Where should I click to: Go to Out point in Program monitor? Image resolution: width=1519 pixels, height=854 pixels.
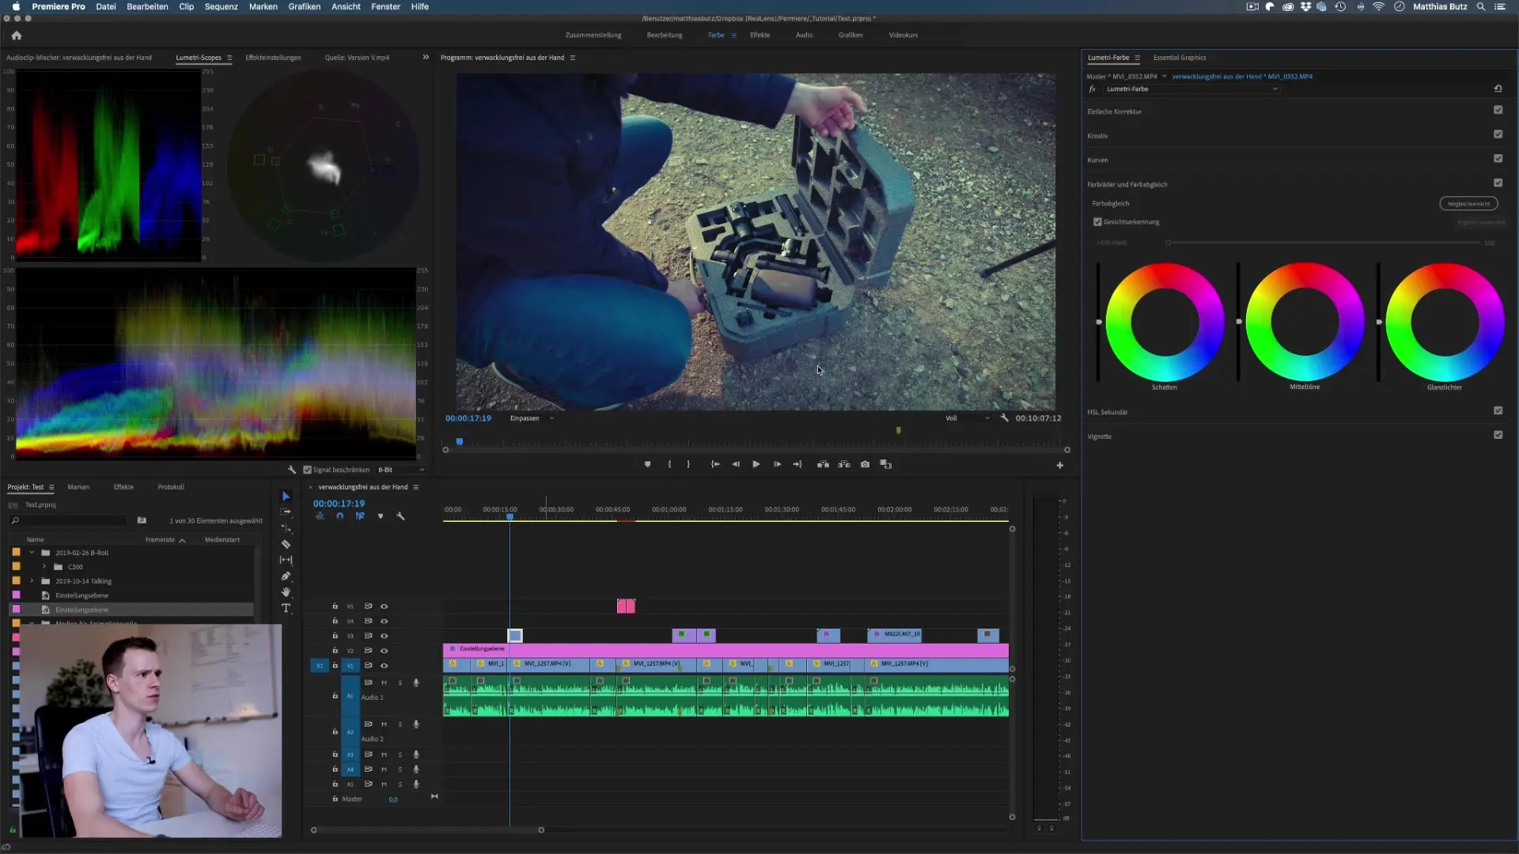pyautogui.click(x=797, y=464)
